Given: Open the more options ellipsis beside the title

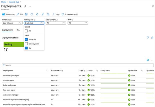Looking at the screenshot, I should coord(30,6).
